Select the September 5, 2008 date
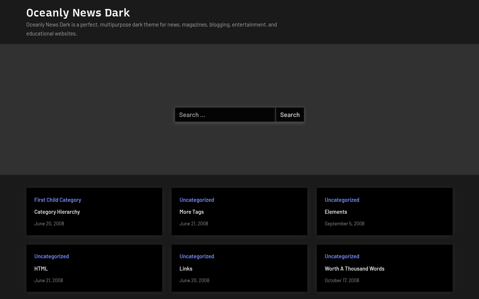 [x=345, y=224]
